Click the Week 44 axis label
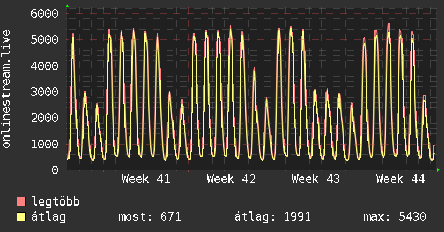 400,179
